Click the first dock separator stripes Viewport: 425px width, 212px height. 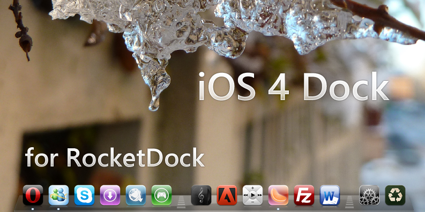click(x=181, y=202)
